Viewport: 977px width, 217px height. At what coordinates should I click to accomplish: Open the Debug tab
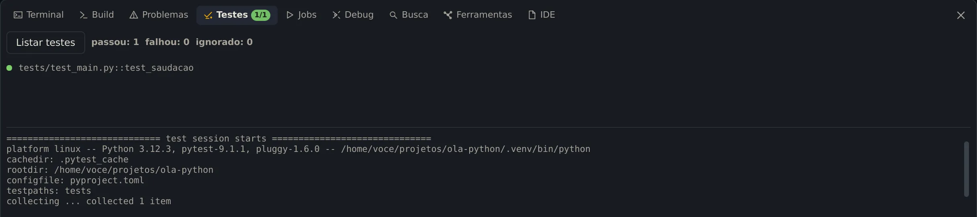point(353,15)
